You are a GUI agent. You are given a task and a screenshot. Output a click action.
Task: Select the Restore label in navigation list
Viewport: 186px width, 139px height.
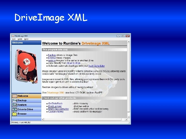(x=22, y=105)
